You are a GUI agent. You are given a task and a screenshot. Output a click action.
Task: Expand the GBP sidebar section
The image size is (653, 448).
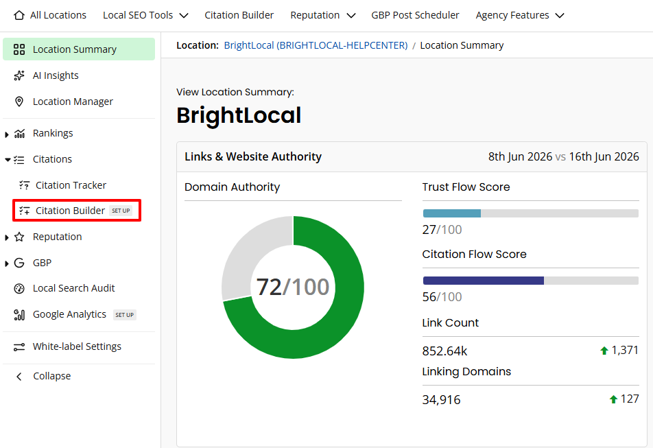(x=7, y=263)
